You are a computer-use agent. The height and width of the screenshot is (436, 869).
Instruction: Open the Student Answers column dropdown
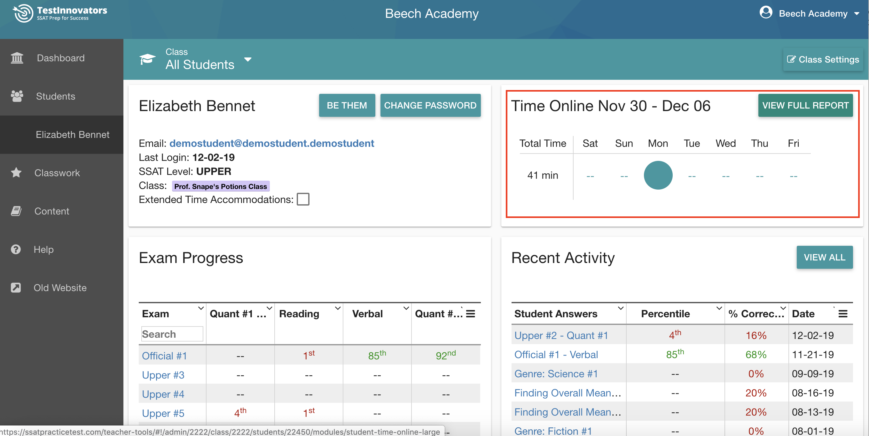(621, 308)
